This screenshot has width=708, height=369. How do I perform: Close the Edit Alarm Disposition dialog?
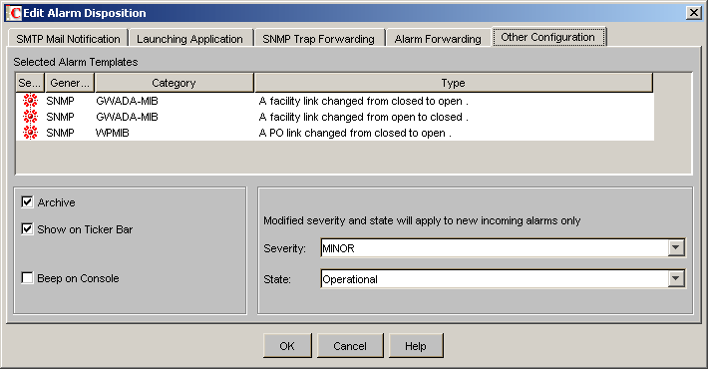click(x=693, y=13)
